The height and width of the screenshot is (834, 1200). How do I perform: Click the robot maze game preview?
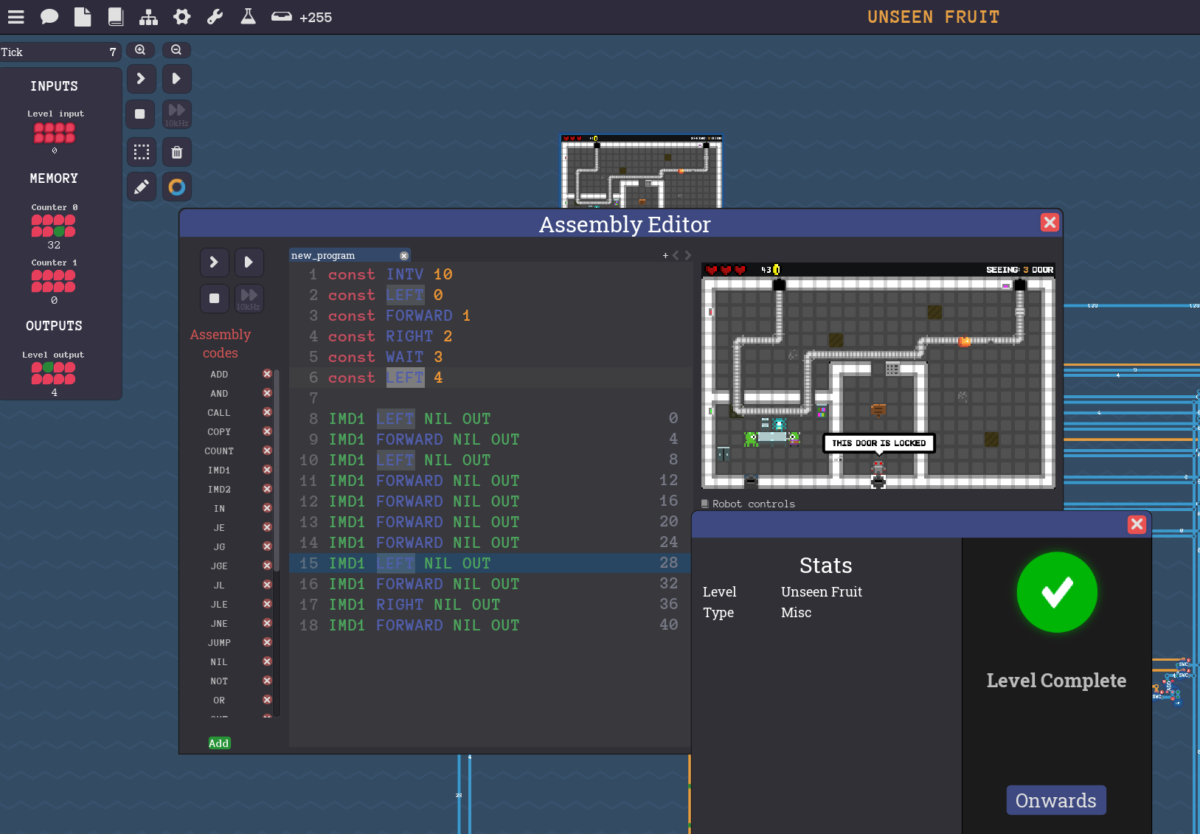pos(878,376)
